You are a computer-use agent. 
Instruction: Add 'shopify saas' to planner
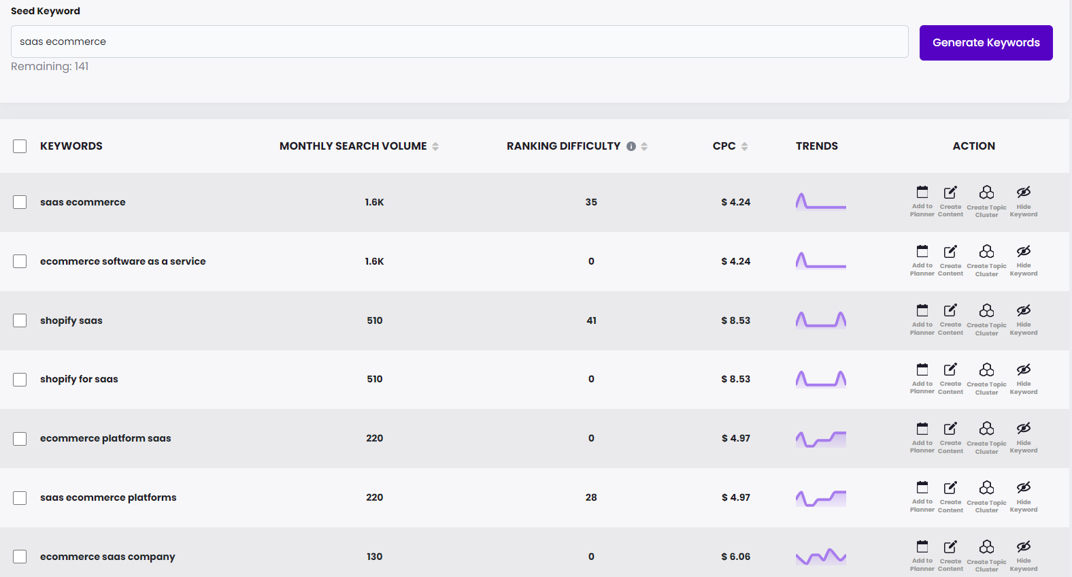pos(922,320)
